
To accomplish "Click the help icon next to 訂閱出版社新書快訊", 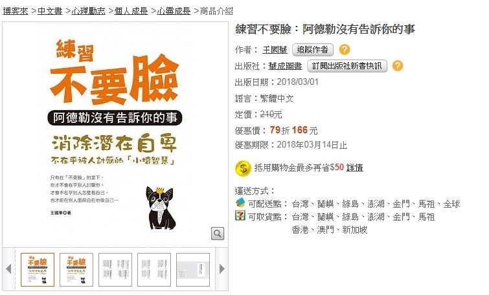I will click(x=397, y=66).
